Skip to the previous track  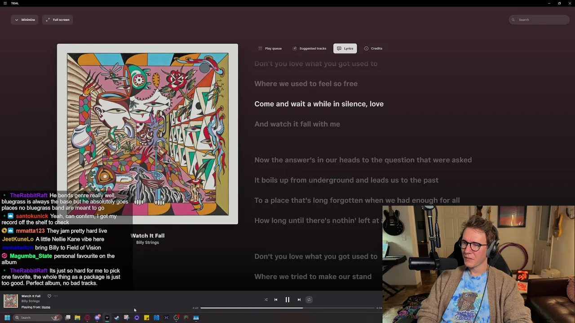pyautogui.click(x=276, y=300)
